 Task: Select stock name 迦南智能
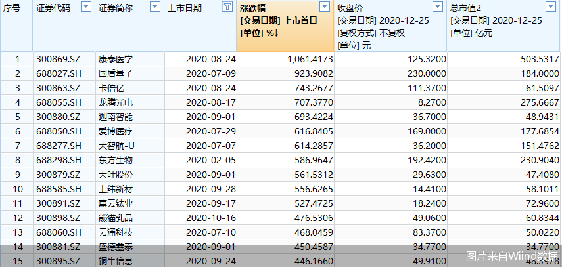tap(116, 117)
